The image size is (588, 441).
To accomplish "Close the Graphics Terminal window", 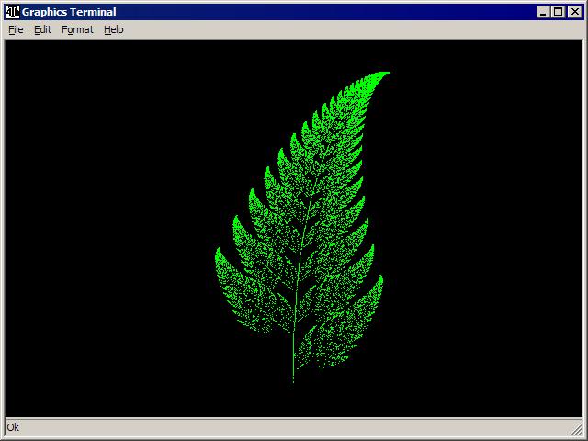I will [x=574, y=12].
